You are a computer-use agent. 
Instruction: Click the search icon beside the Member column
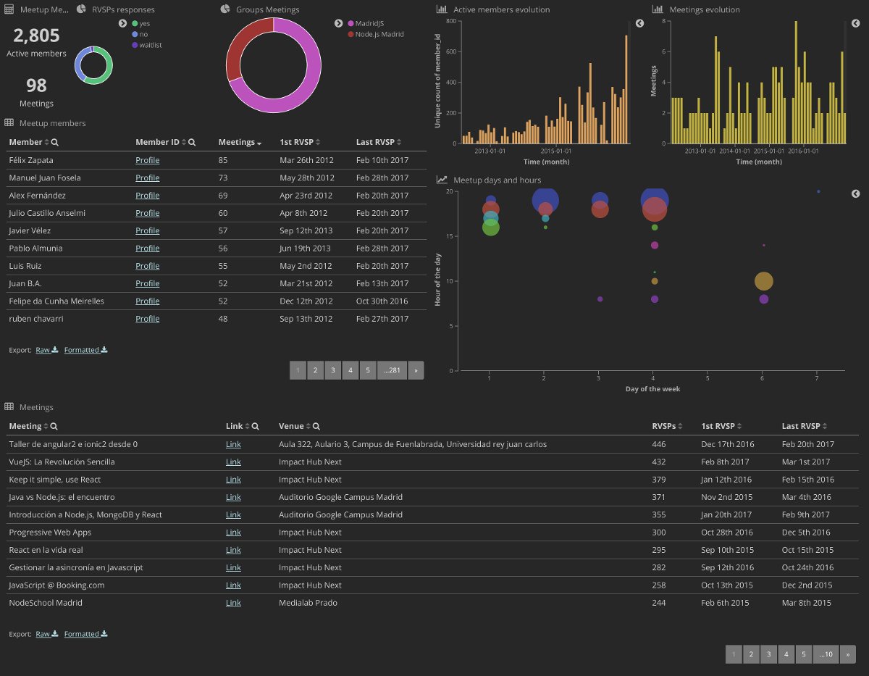[x=55, y=143]
